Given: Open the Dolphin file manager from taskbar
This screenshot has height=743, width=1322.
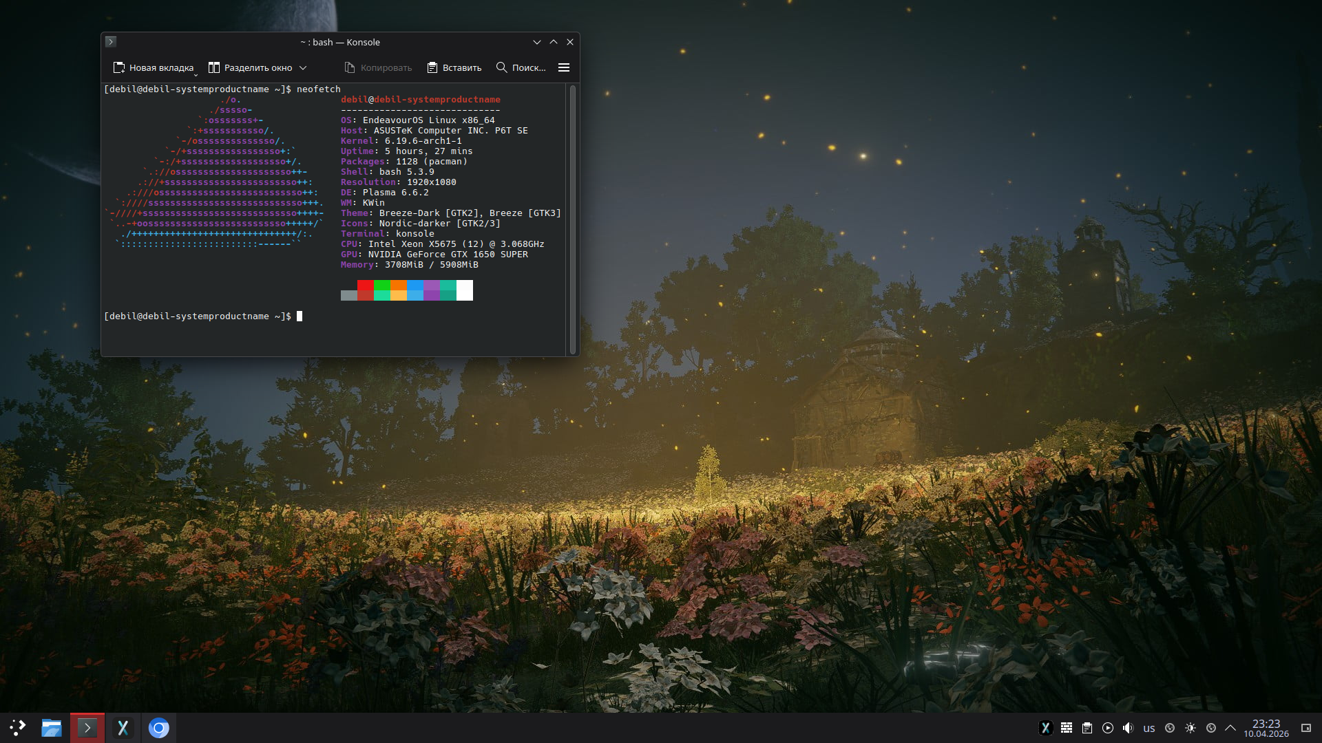Looking at the screenshot, I should coord(52,728).
